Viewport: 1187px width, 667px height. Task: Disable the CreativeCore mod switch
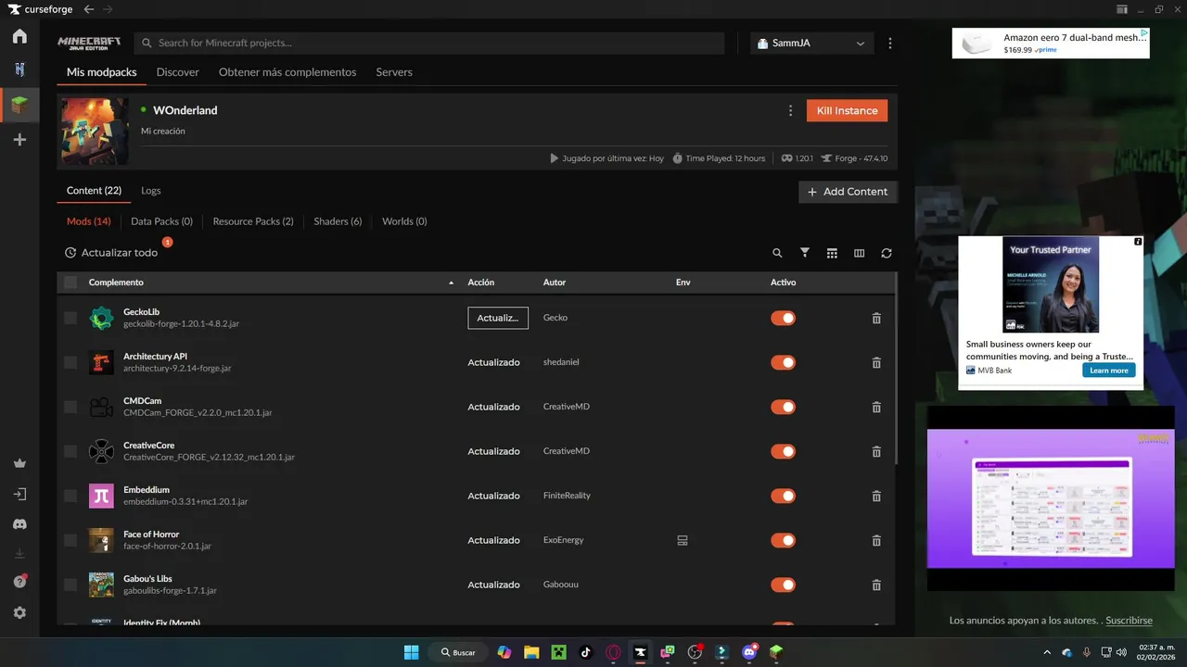784,451
